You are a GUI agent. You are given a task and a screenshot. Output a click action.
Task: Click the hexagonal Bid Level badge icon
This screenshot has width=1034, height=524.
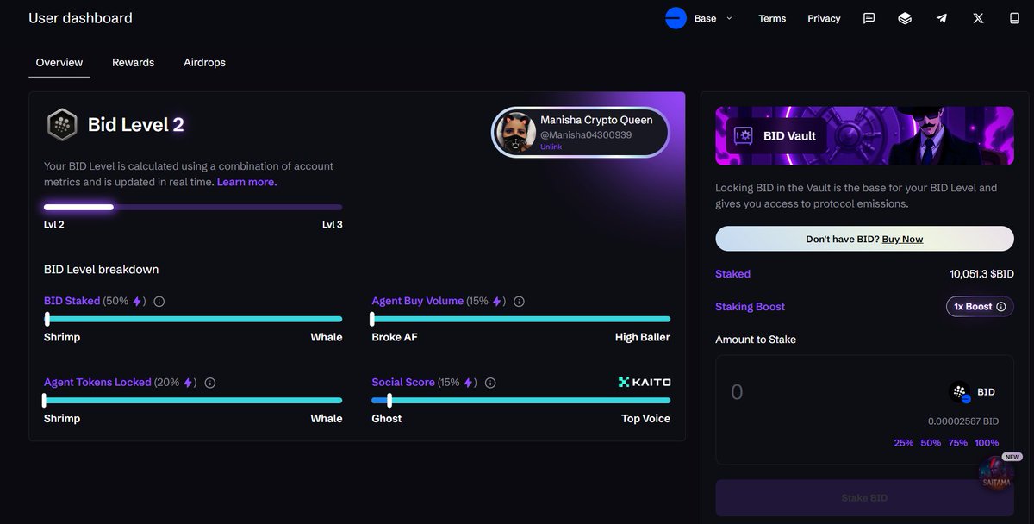click(x=60, y=124)
